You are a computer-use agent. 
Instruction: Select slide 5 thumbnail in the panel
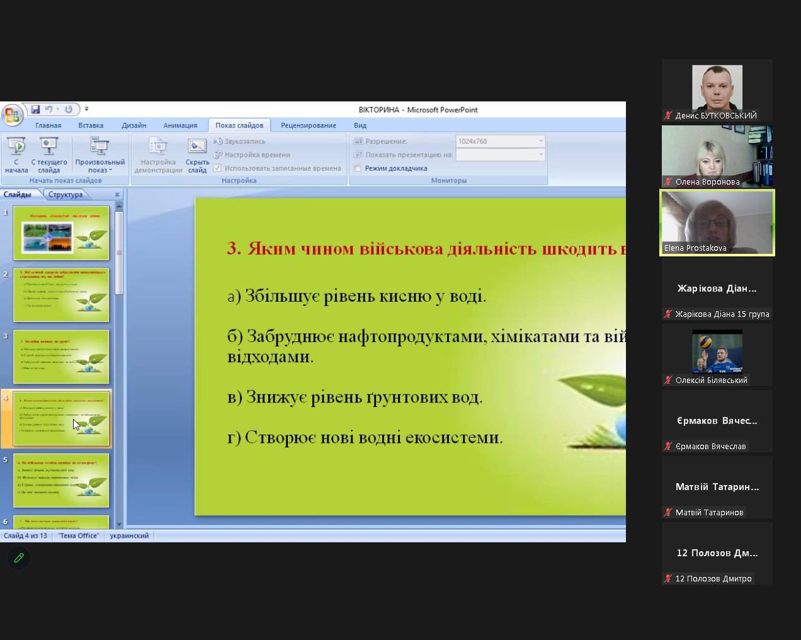[61, 481]
